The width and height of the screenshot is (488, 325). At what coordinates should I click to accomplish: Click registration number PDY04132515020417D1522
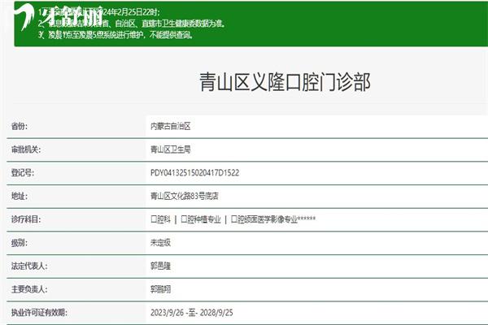click(195, 173)
